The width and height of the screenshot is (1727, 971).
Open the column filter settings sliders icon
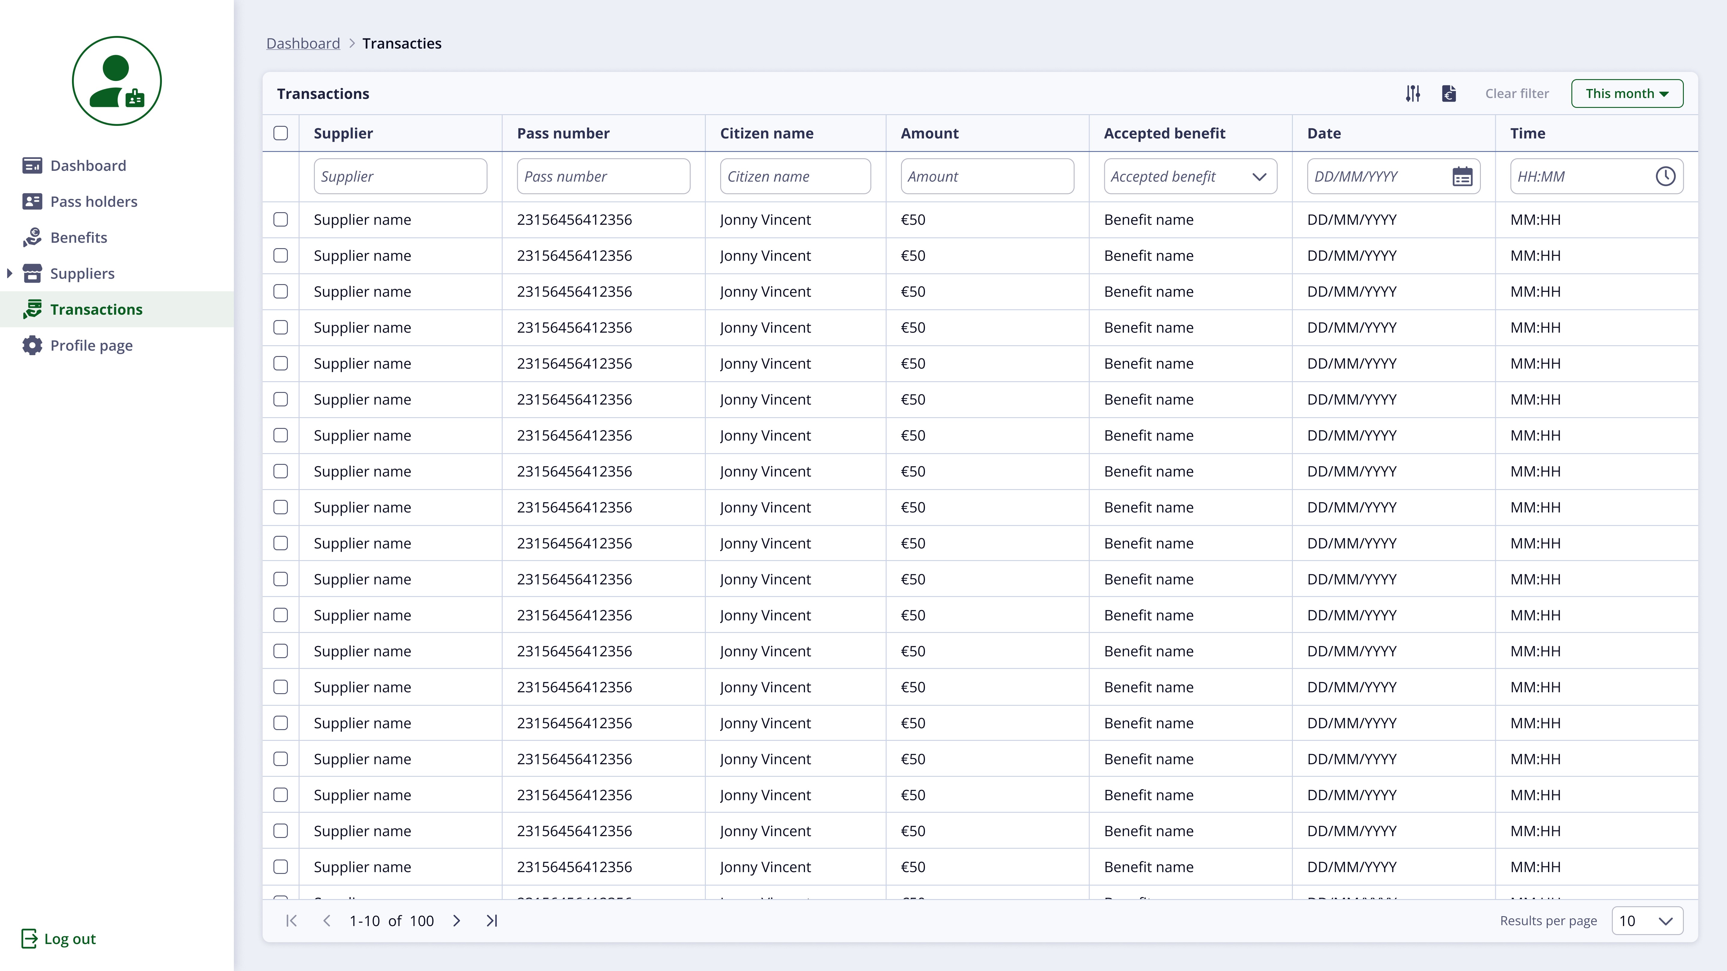point(1412,93)
